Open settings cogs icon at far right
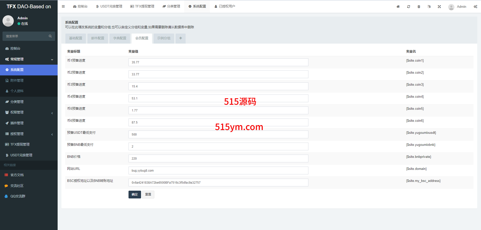Screen dimensions: 481x230 [475, 7]
